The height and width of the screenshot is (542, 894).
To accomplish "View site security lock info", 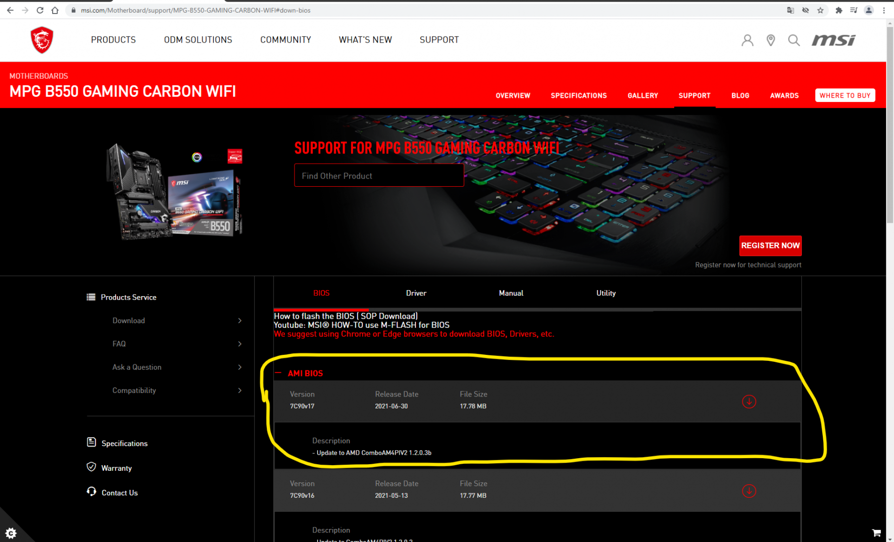I will coord(73,10).
